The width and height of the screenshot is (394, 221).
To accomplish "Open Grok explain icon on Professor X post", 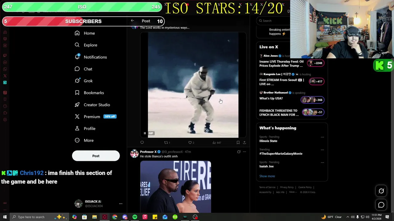I will [x=239, y=152].
